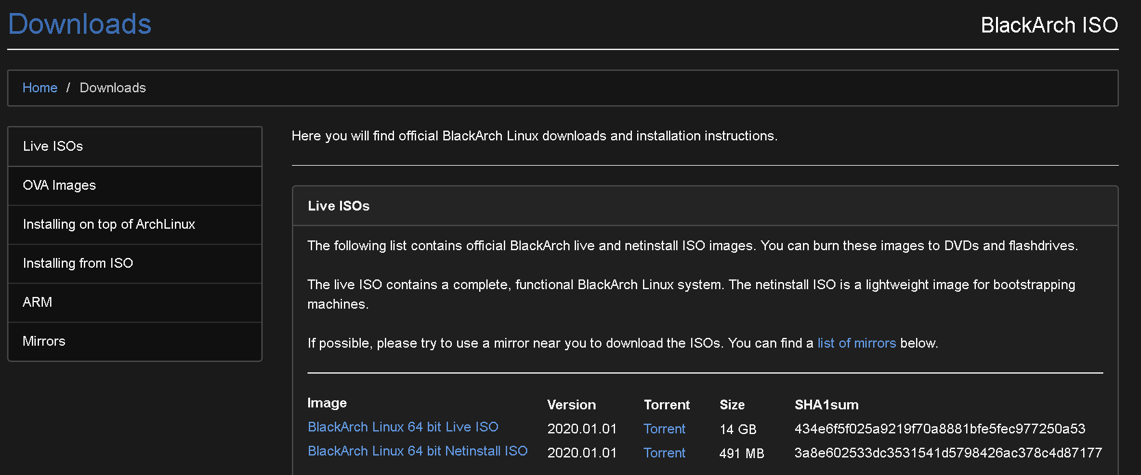Click the SHA1sum column header
This screenshot has width=1141, height=475.
point(826,405)
